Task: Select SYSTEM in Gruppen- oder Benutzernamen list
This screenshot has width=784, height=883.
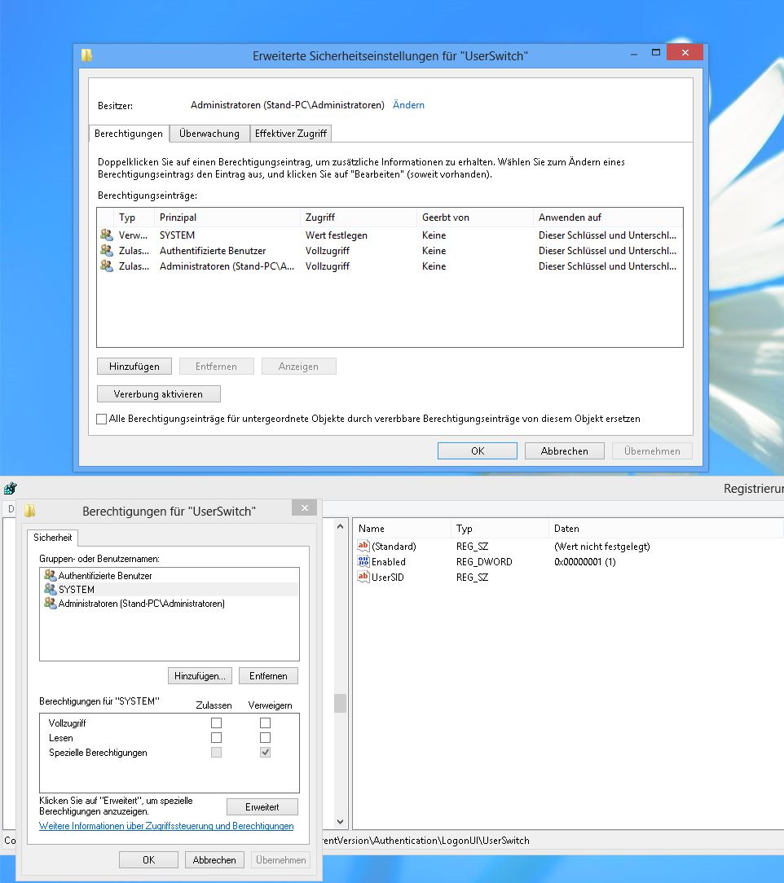Action: click(x=170, y=589)
